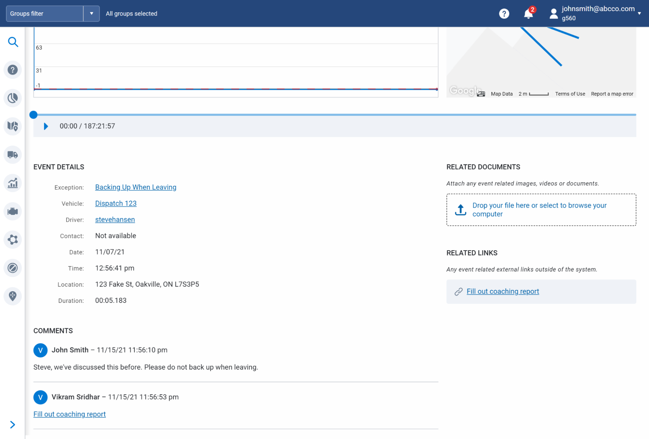The image size is (649, 439).
Task: Click the playback progress slider handle
Action: click(34, 114)
